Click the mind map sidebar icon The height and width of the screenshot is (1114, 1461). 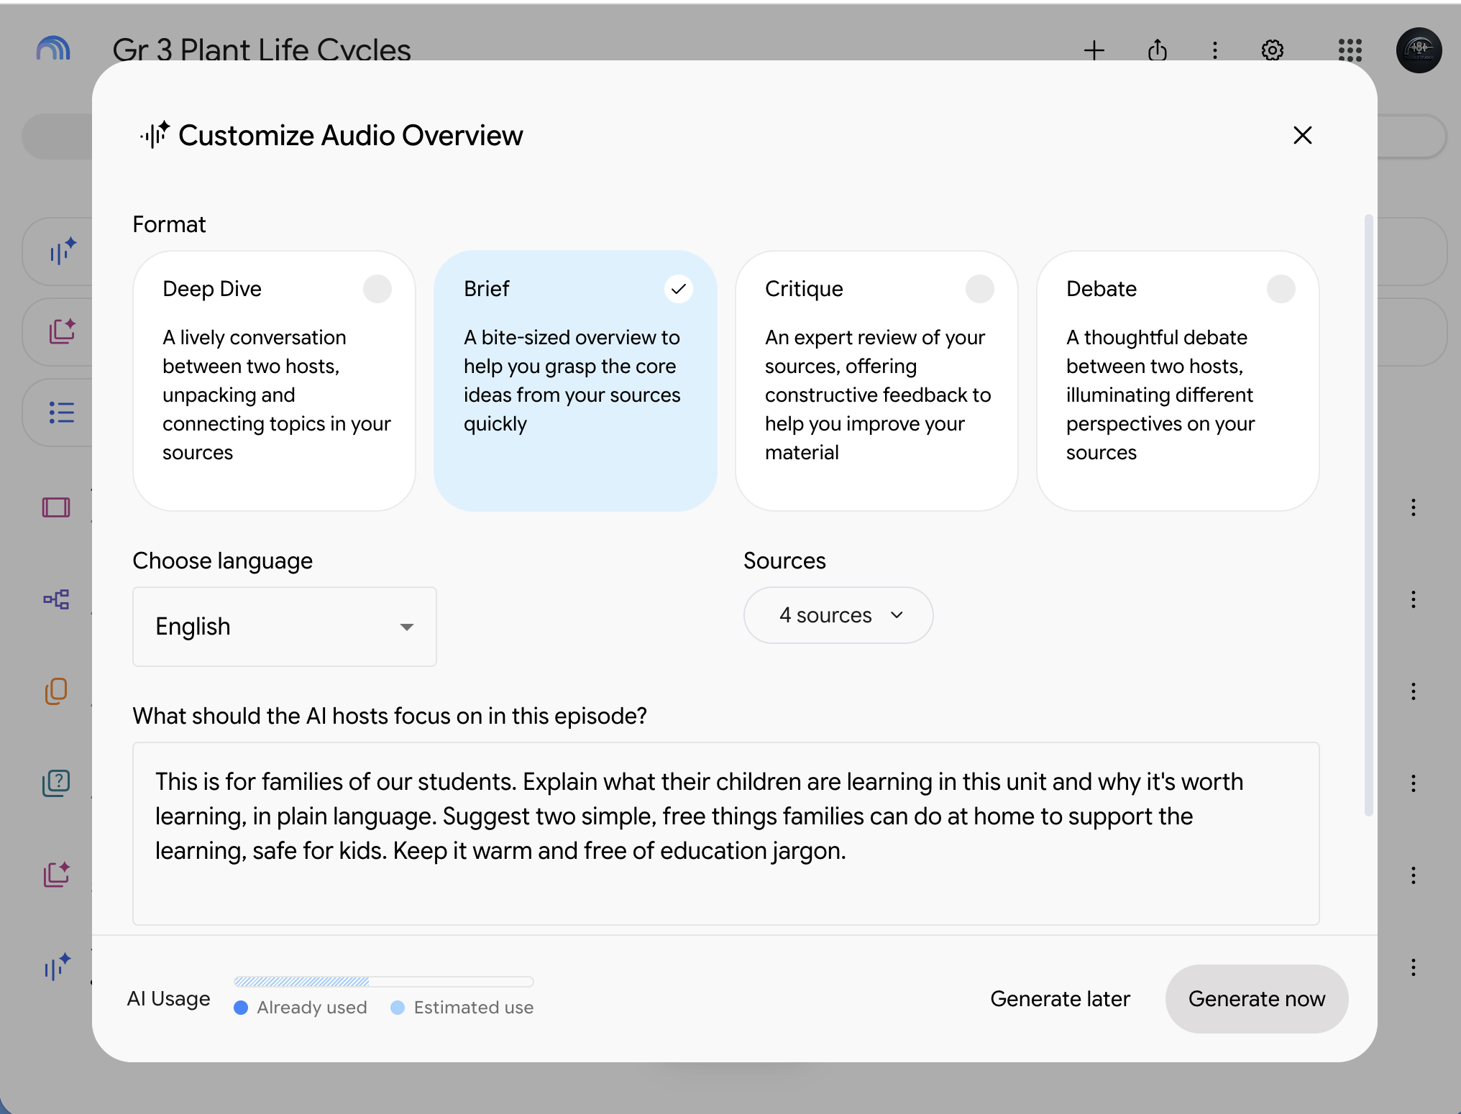[56, 599]
